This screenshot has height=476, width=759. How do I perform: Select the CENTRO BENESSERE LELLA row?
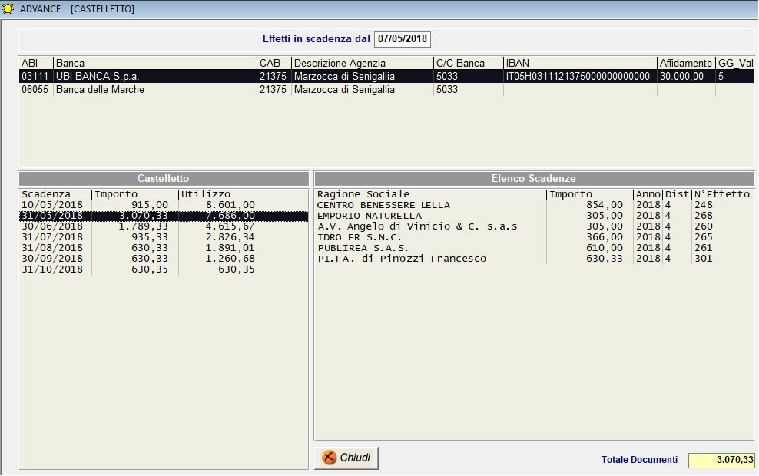(x=534, y=205)
